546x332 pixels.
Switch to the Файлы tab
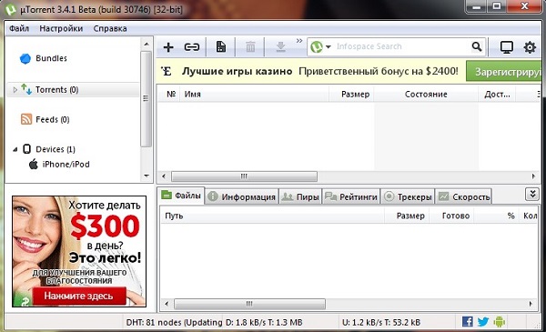point(181,196)
